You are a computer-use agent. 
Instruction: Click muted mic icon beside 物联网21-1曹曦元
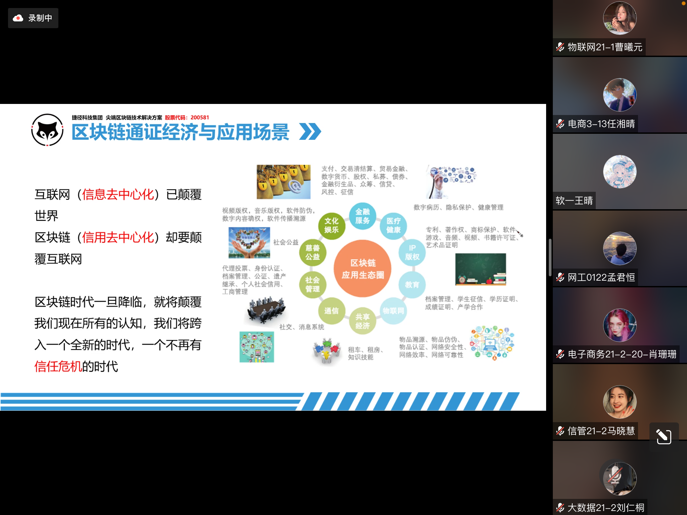pyautogui.click(x=560, y=47)
